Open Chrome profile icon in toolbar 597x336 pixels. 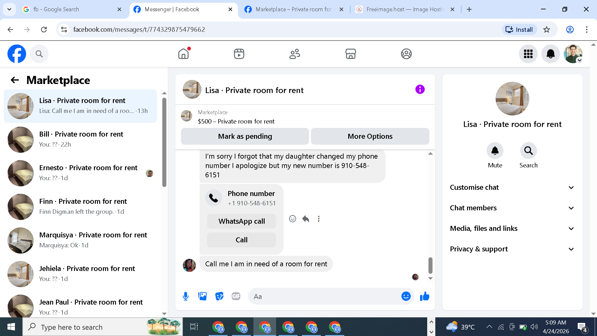[570, 30]
